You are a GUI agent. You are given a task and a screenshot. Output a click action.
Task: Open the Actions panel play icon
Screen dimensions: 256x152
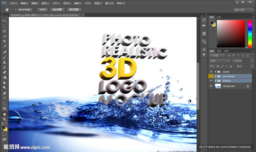coord(204,25)
